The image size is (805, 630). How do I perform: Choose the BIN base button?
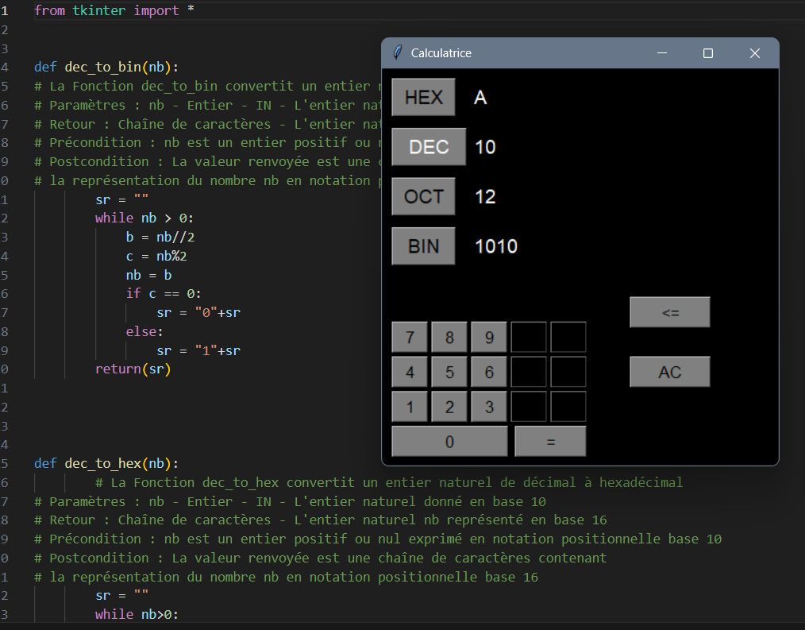pos(423,246)
